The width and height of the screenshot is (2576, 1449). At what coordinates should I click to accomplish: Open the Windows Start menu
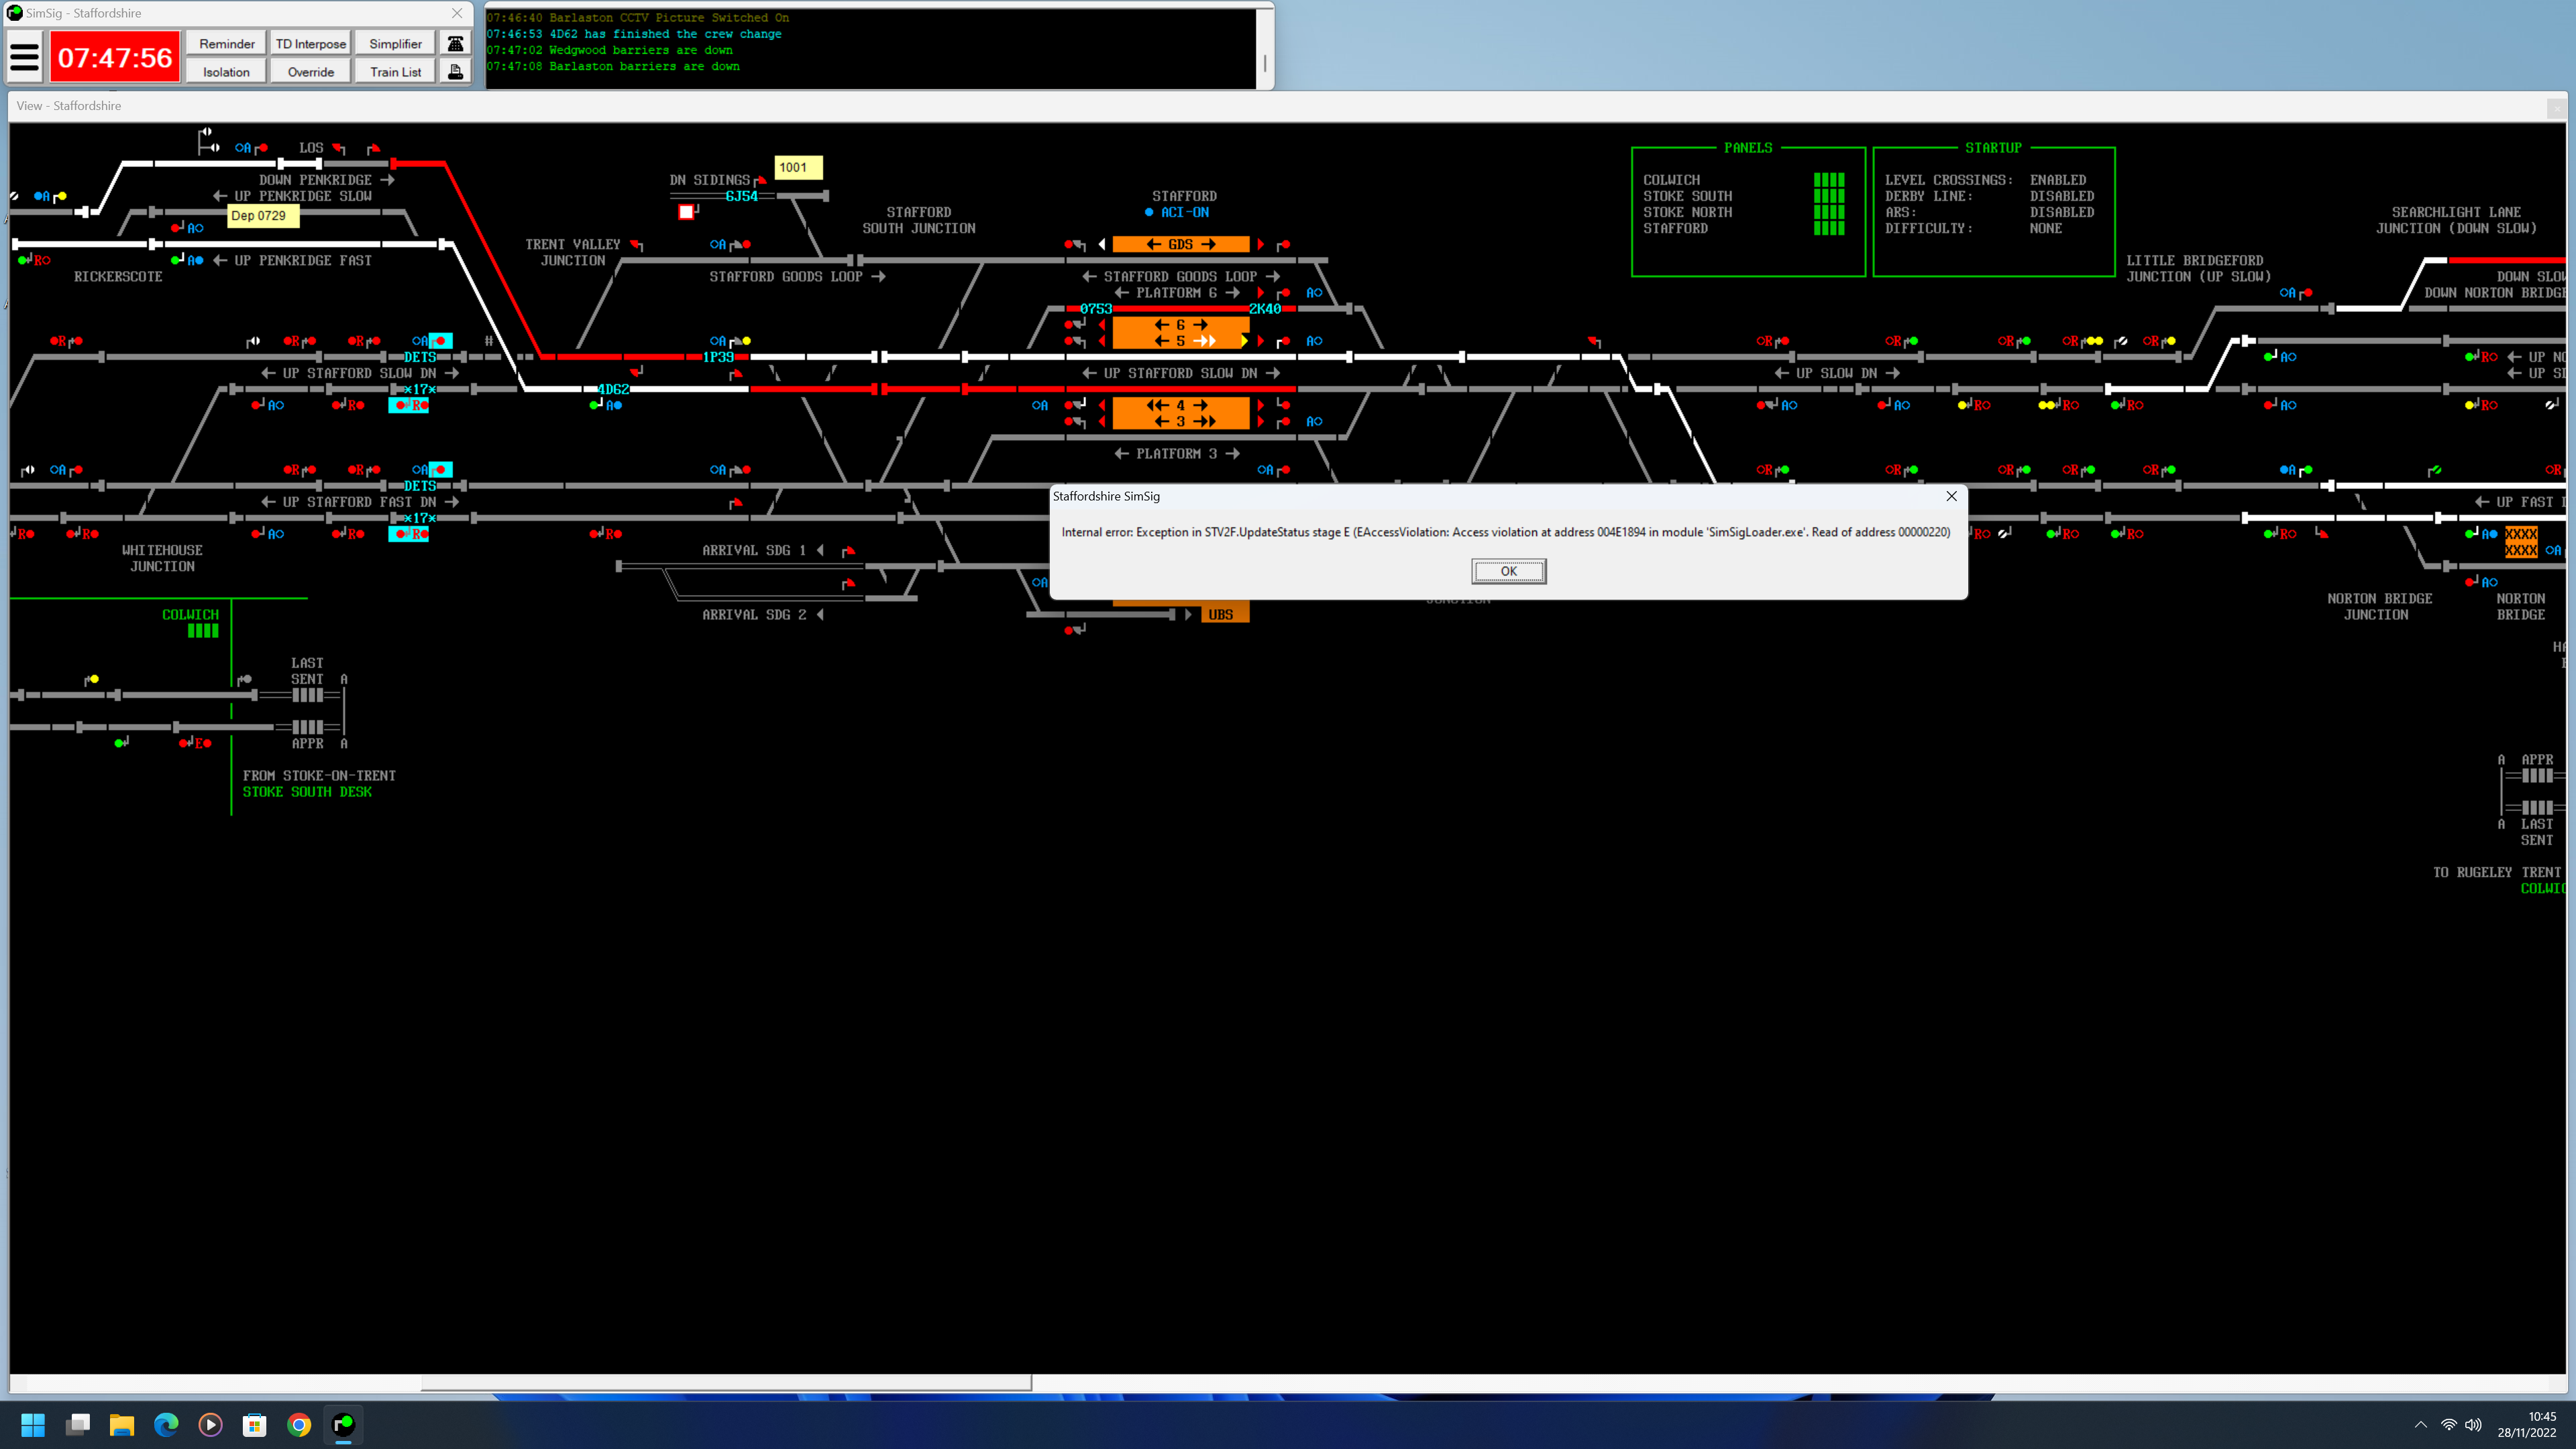(33, 1425)
